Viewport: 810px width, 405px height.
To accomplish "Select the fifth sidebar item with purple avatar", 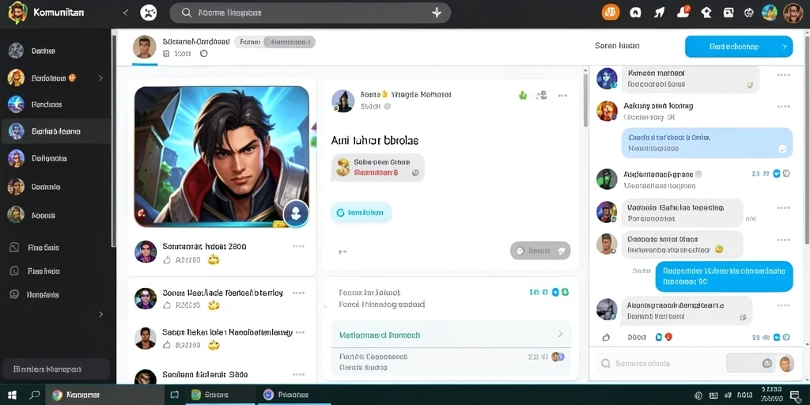I will click(55, 158).
